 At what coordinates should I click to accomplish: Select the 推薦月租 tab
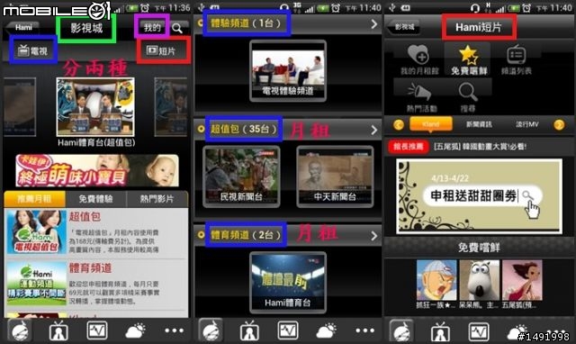34,199
